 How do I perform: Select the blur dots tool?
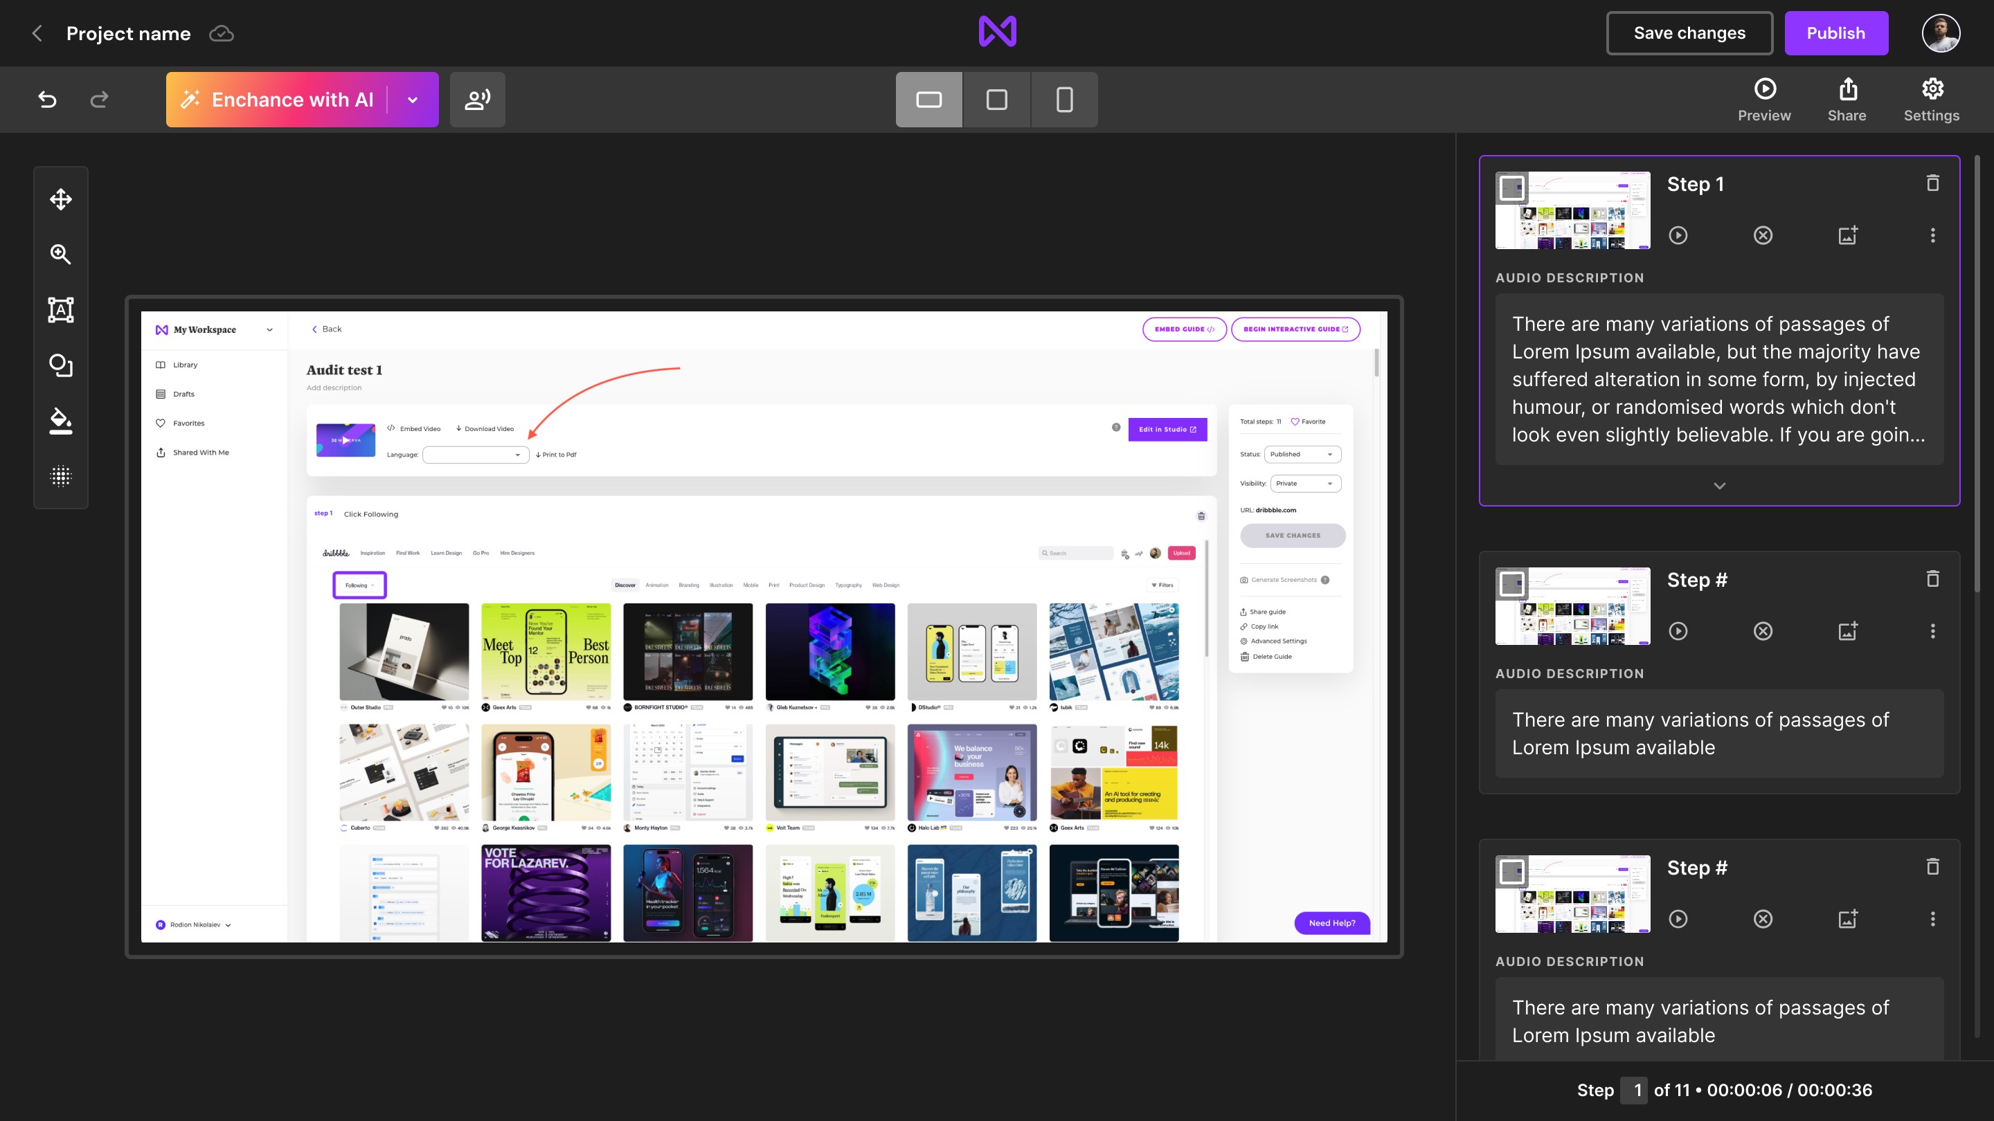pos(60,476)
